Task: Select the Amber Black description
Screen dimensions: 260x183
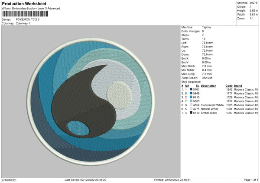Action: click(209, 113)
